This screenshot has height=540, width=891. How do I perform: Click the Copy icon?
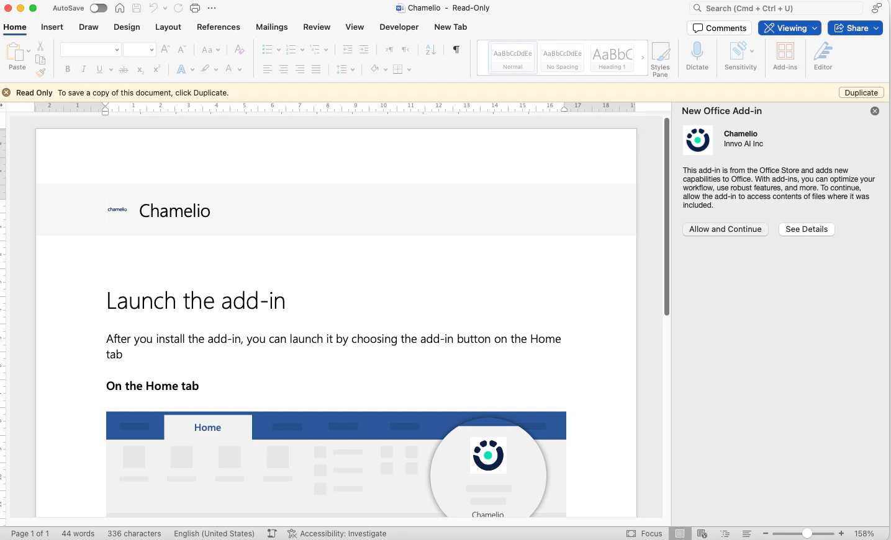coord(40,60)
